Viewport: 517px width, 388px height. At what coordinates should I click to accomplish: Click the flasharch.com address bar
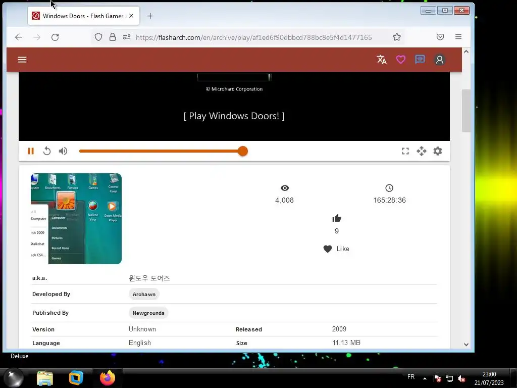click(253, 37)
